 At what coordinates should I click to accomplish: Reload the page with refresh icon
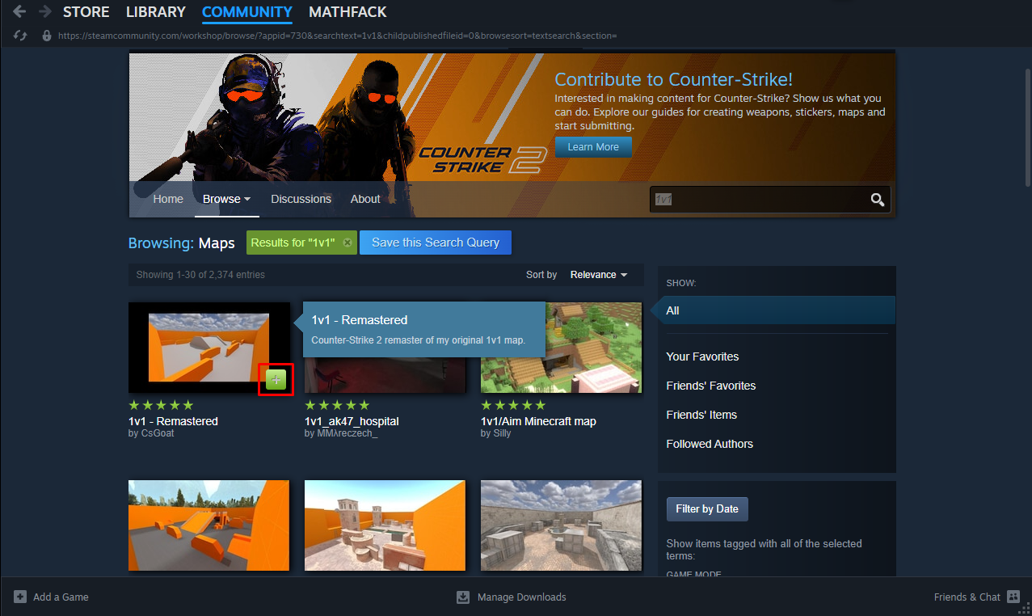pyautogui.click(x=21, y=36)
